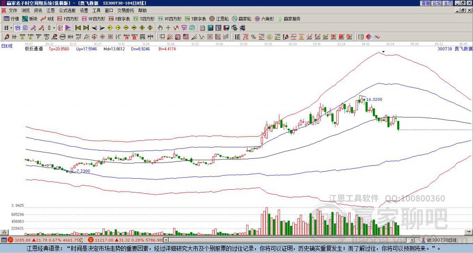This screenshot has height=253, width=473.
Task: Select the crosshair plus cursor tool
Action: pos(168,28)
